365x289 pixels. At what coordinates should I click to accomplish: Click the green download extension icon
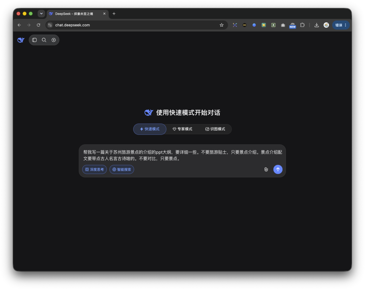pyautogui.click(x=273, y=25)
